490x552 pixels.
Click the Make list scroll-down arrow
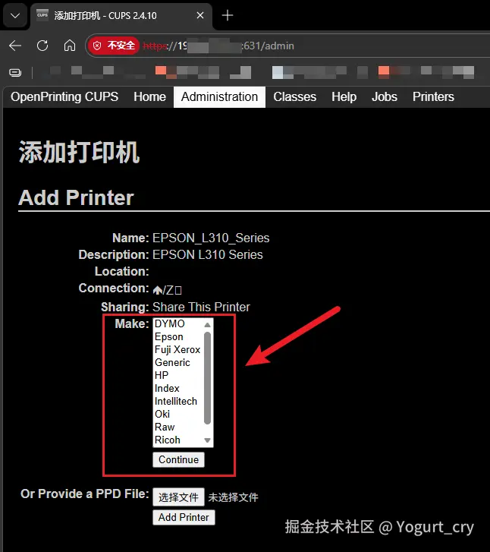208,440
